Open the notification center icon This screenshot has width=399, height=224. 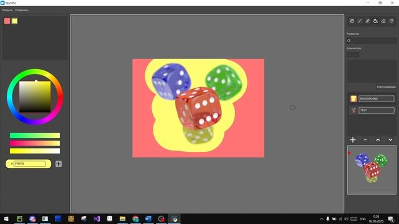(391, 218)
